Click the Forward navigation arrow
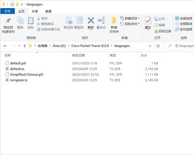The height and width of the screenshot is (155, 194). click(x=13, y=46)
